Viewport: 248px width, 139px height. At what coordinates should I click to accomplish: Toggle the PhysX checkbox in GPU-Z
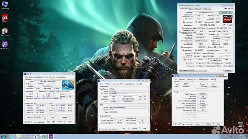tap(216, 66)
